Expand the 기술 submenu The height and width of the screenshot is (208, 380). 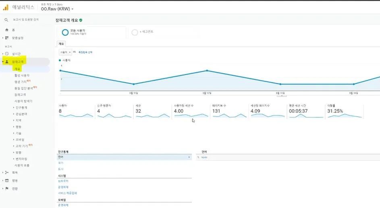coord(14,133)
